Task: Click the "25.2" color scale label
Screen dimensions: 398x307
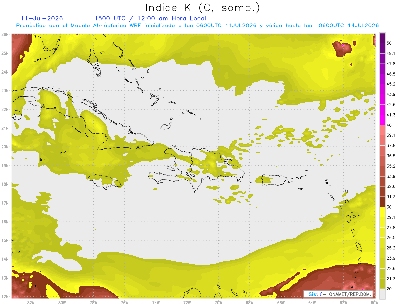Action: pos(391,248)
